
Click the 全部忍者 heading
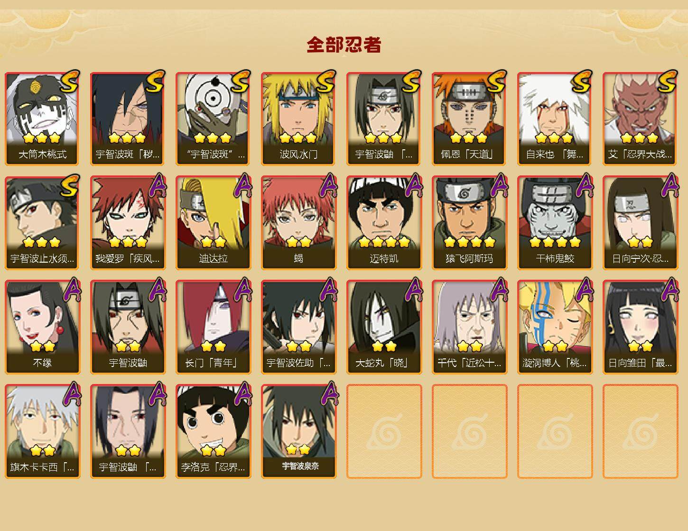click(x=344, y=45)
